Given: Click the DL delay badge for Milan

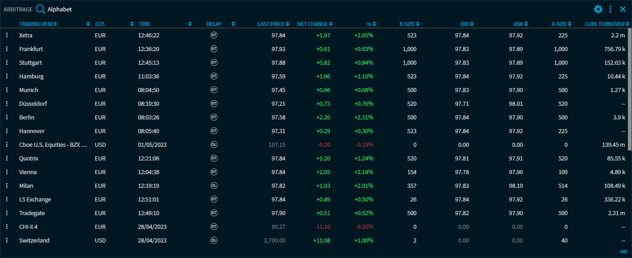Looking at the screenshot, I should [x=214, y=186].
